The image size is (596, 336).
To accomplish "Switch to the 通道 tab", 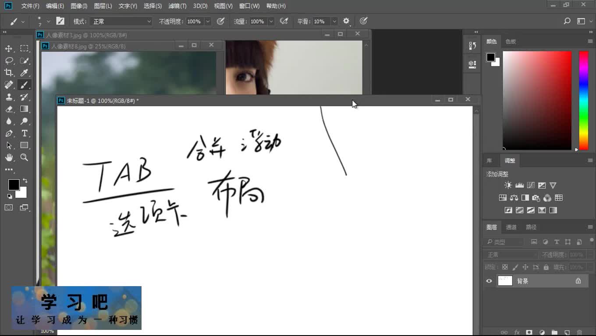I will tap(511, 227).
